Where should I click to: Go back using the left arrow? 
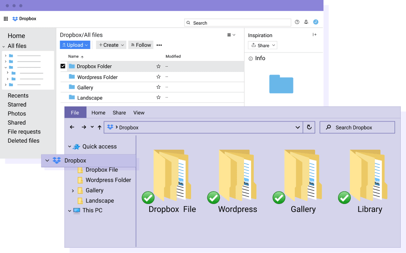(72, 127)
